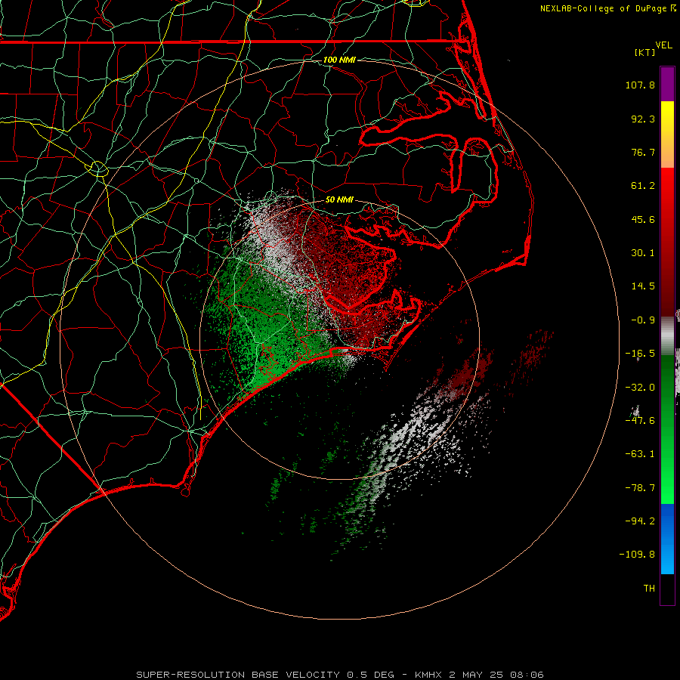Image resolution: width=680 pixels, height=680 pixels.
Task: Click the 30.1 scale label
Action: 643,253
